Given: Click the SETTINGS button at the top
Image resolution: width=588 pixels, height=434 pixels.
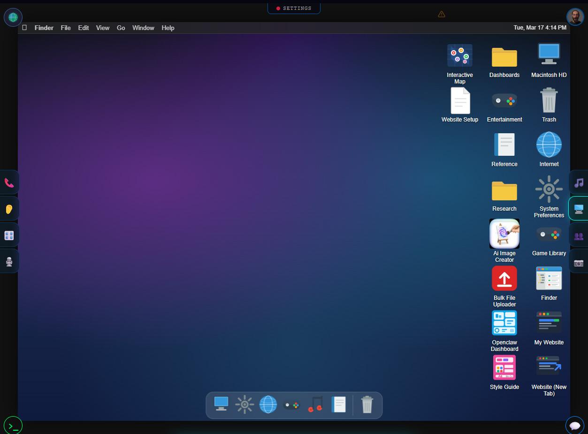Looking at the screenshot, I should pos(294,8).
